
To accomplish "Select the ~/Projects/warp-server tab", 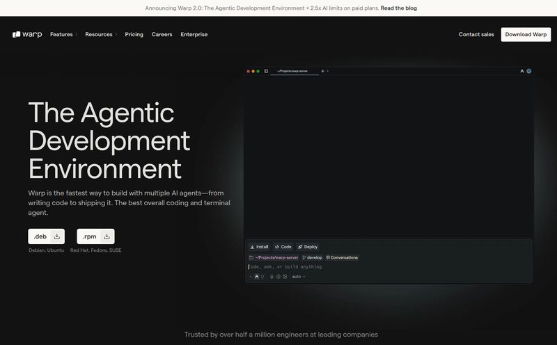I will click(x=295, y=71).
